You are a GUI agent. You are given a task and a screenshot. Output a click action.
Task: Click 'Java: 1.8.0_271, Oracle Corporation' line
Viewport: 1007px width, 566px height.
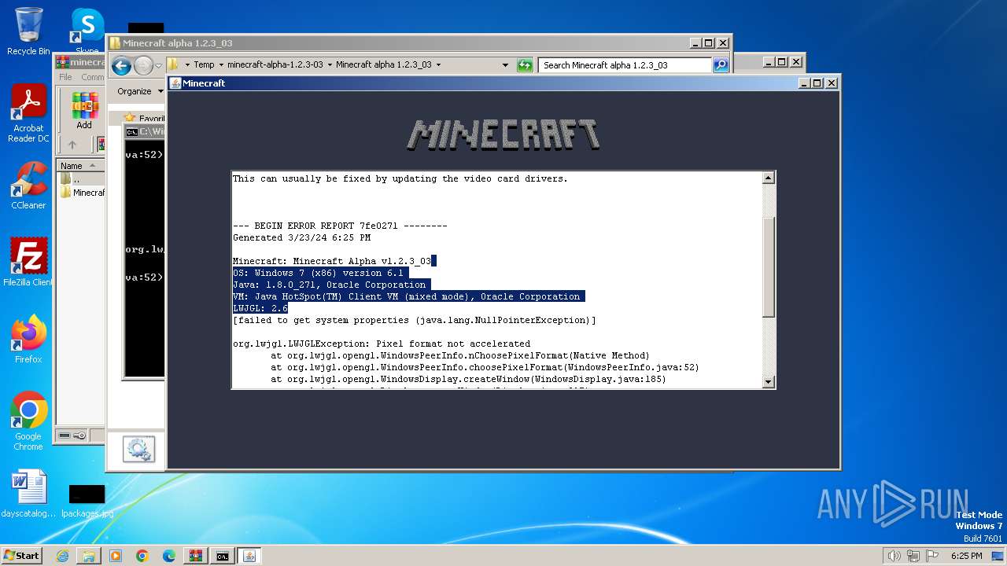[329, 285]
